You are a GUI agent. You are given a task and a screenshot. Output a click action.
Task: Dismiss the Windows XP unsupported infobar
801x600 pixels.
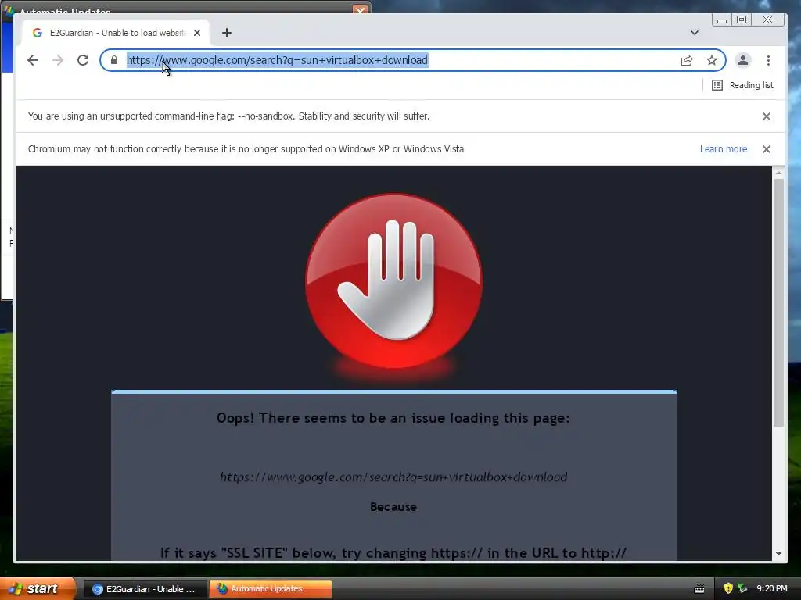coord(767,149)
